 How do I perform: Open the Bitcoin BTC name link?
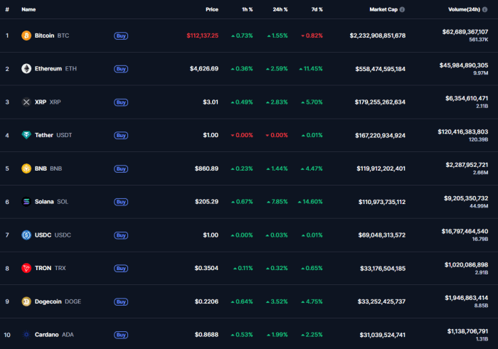coord(52,36)
